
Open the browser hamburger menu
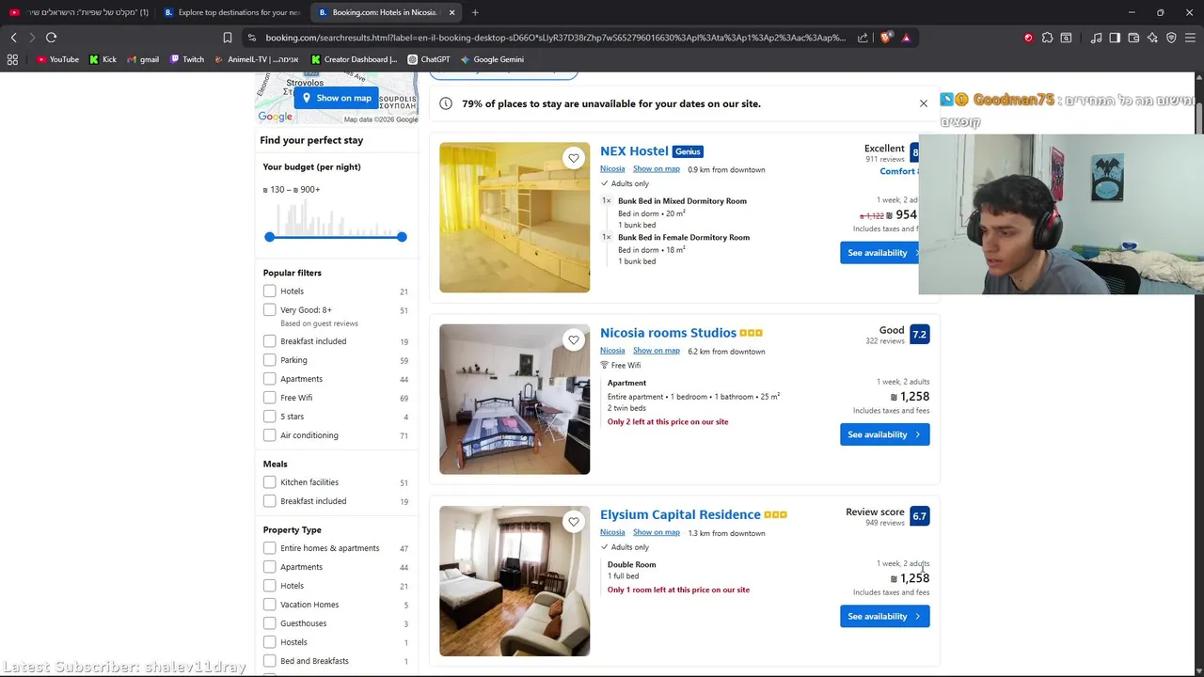coord(1190,38)
